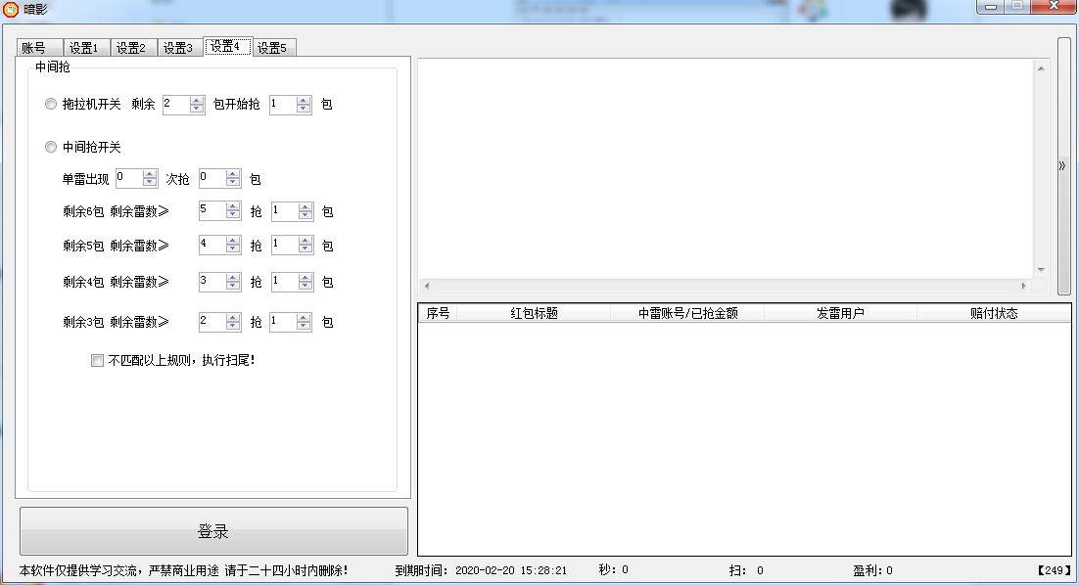Minimize the 暗影 window
1079x585 pixels.
pos(991,7)
